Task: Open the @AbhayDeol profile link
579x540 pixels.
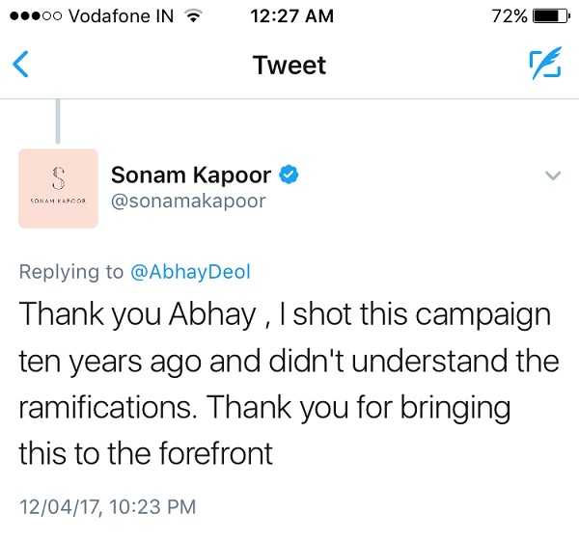Action: coord(190,272)
